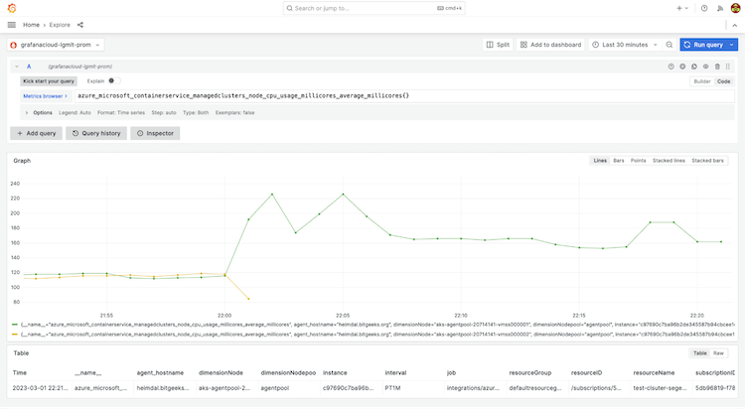Image resolution: width=745 pixels, height=409 pixels.
Task: Open the help question mark icon
Action: (x=704, y=7)
